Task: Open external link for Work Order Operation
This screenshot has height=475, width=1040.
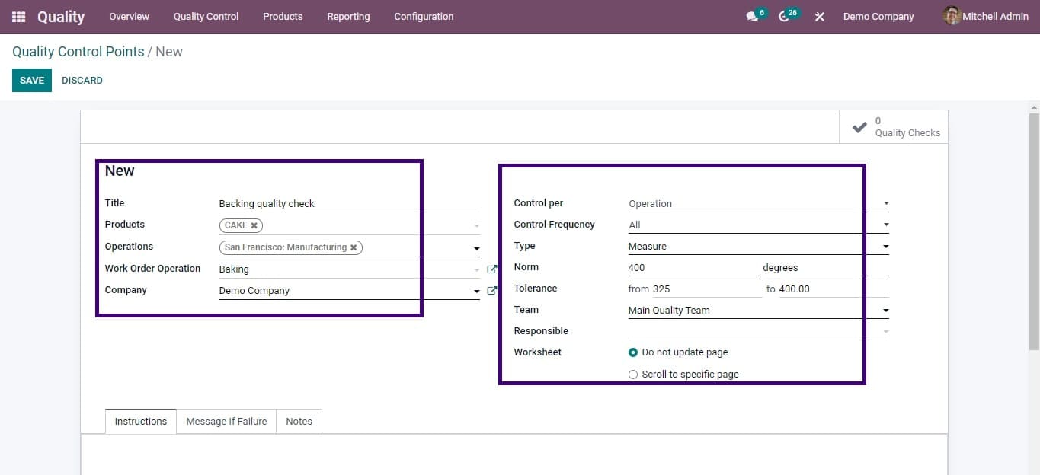Action: pos(491,269)
